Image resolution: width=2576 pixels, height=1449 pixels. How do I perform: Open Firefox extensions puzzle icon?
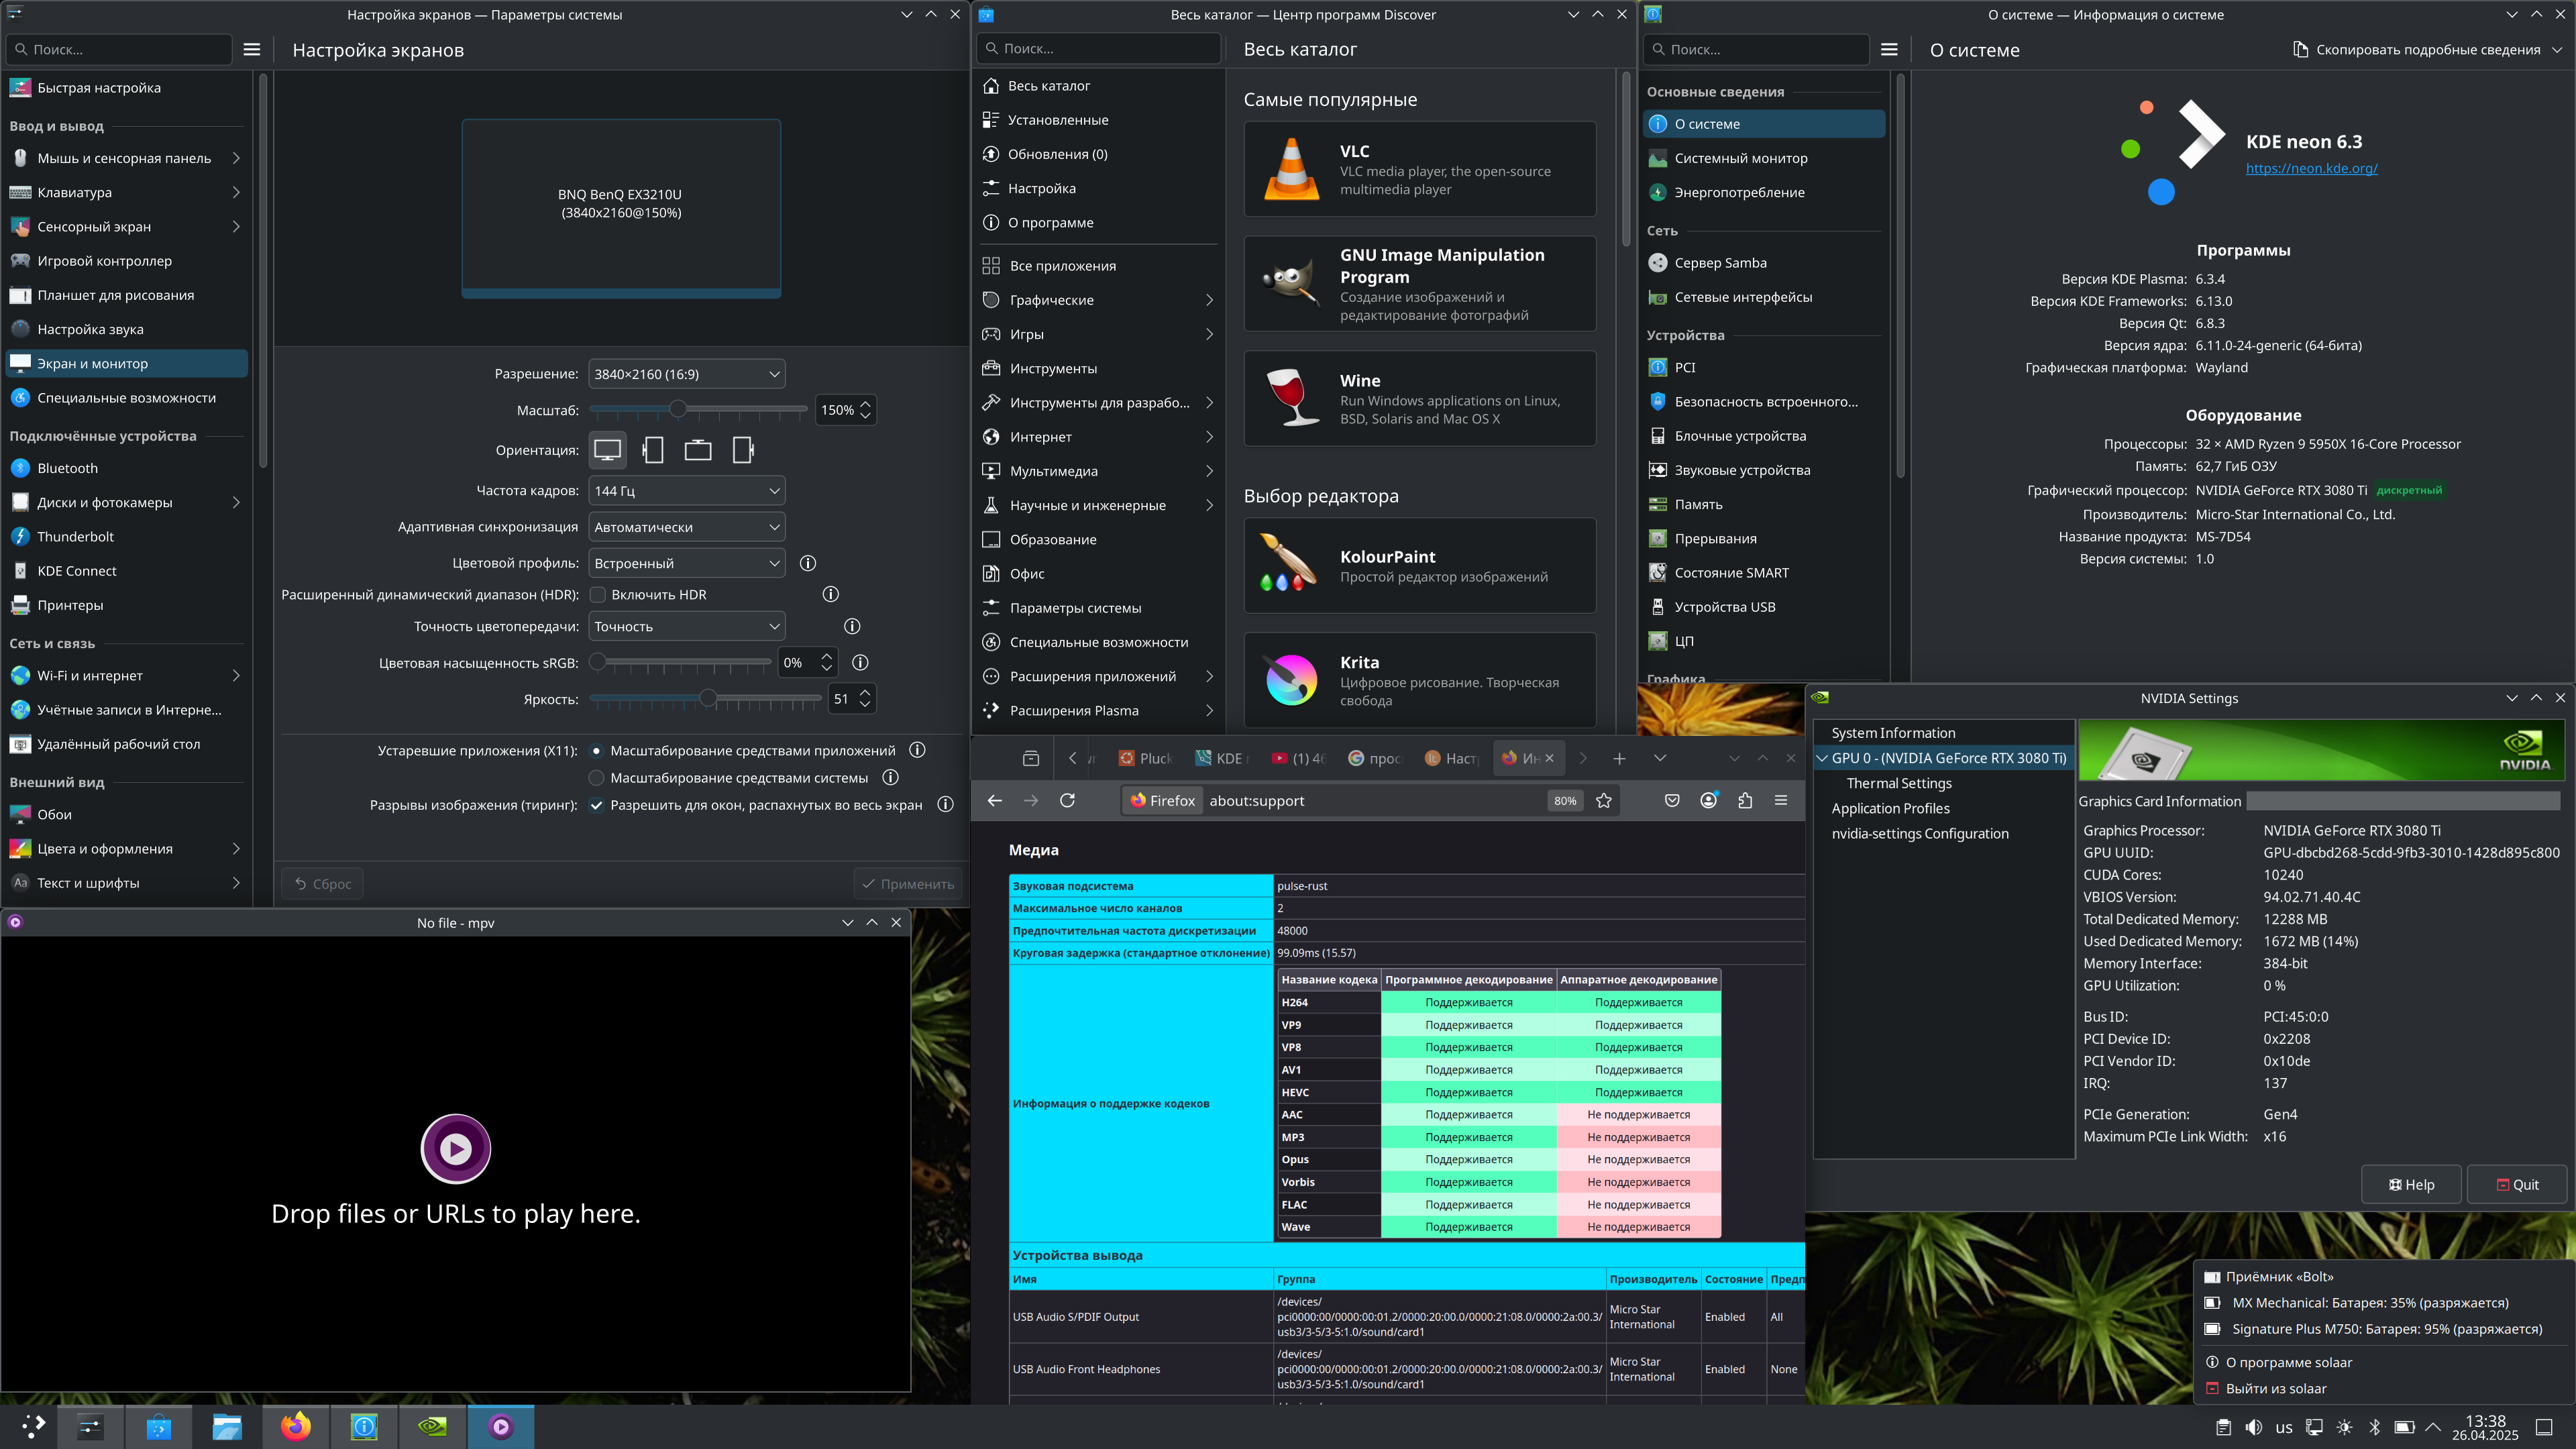(x=1745, y=800)
